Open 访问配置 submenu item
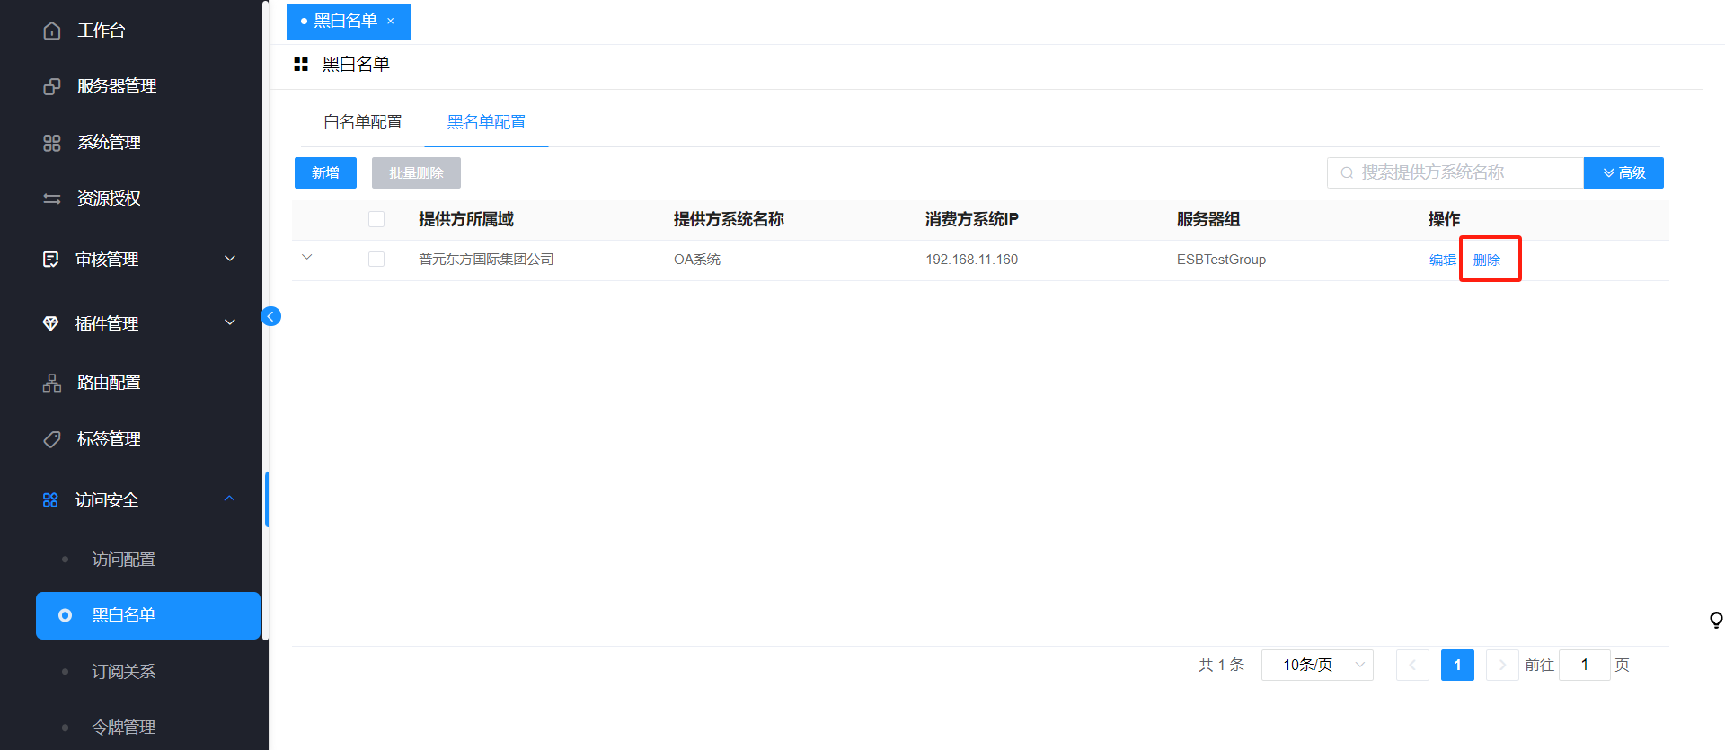Image resolution: width=1725 pixels, height=750 pixels. point(123,560)
